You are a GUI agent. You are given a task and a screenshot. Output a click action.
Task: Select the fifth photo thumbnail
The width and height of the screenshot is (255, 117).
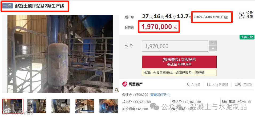[108, 106]
